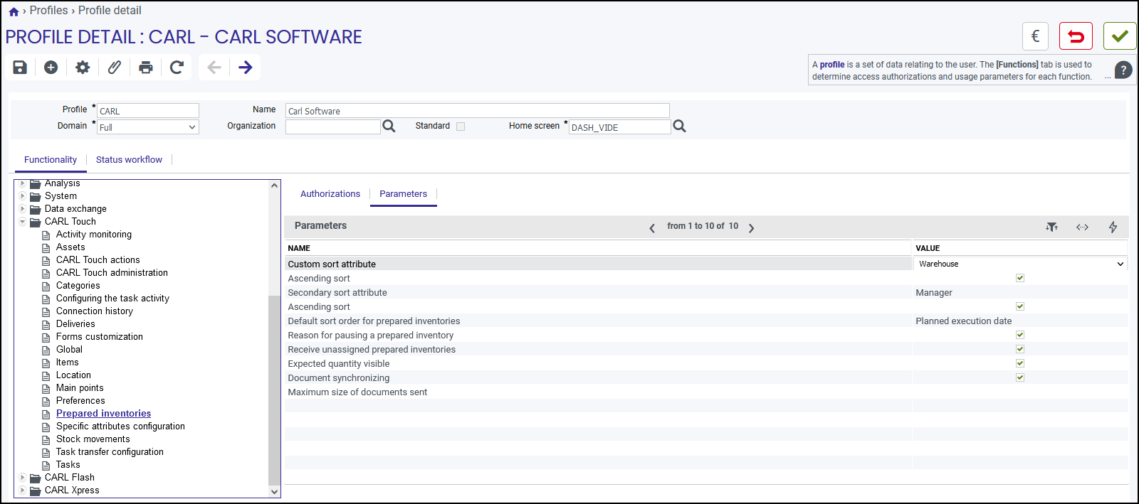Click the Home screen field DASH_VIDE

pyautogui.click(x=619, y=127)
